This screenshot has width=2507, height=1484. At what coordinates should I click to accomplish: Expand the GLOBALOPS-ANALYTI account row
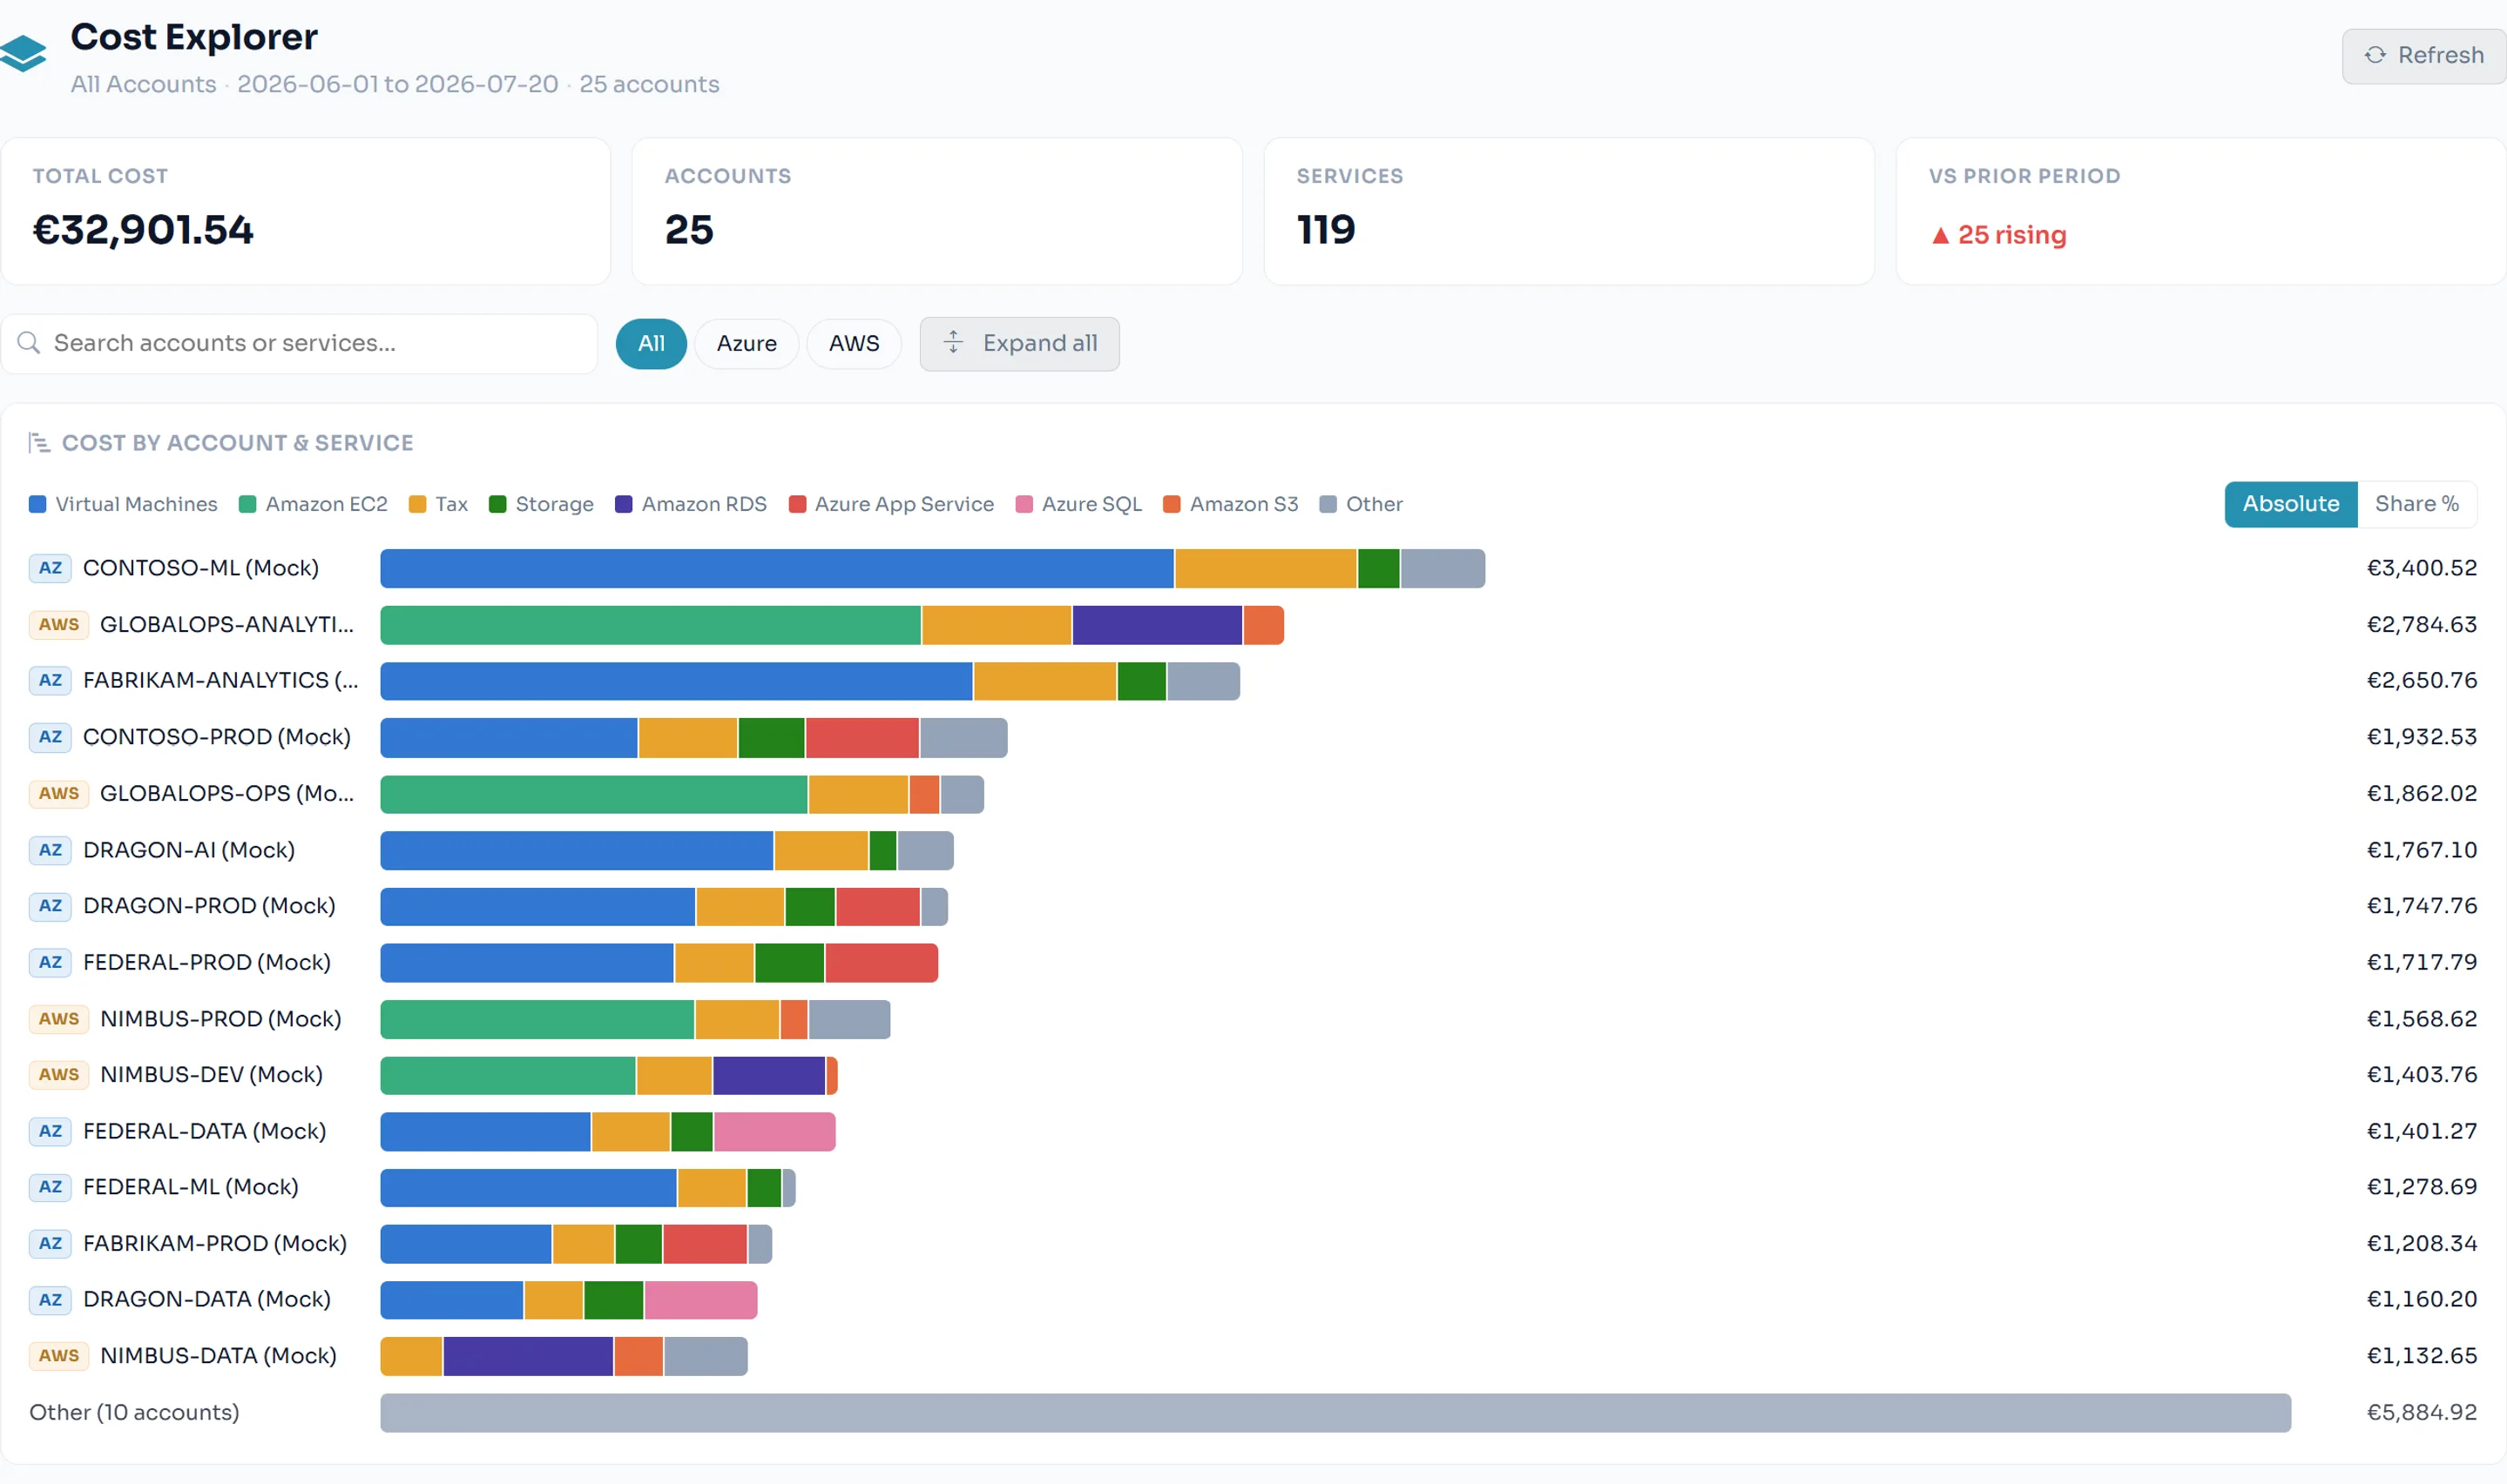coord(1253,624)
